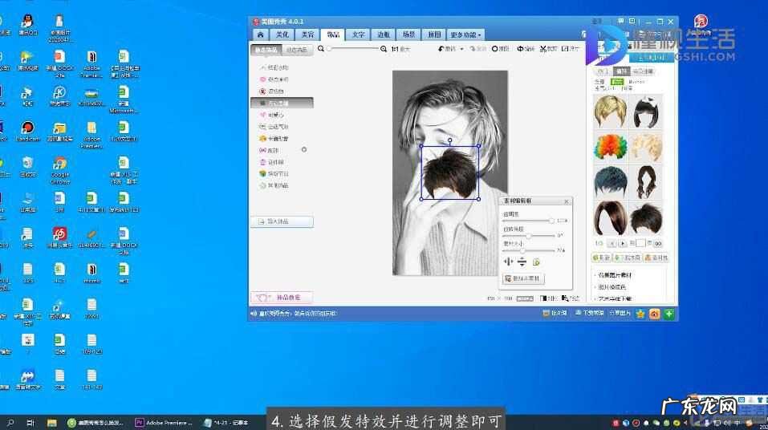Click the small round icon beside the accessories category
768x430 pixels.
point(304,150)
